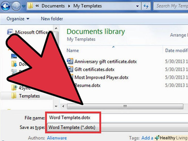
Task: Click the Recent Places icon in sidebar
Action: (14, 72)
